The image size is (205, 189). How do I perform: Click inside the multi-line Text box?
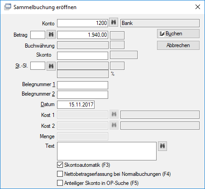click(107, 151)
